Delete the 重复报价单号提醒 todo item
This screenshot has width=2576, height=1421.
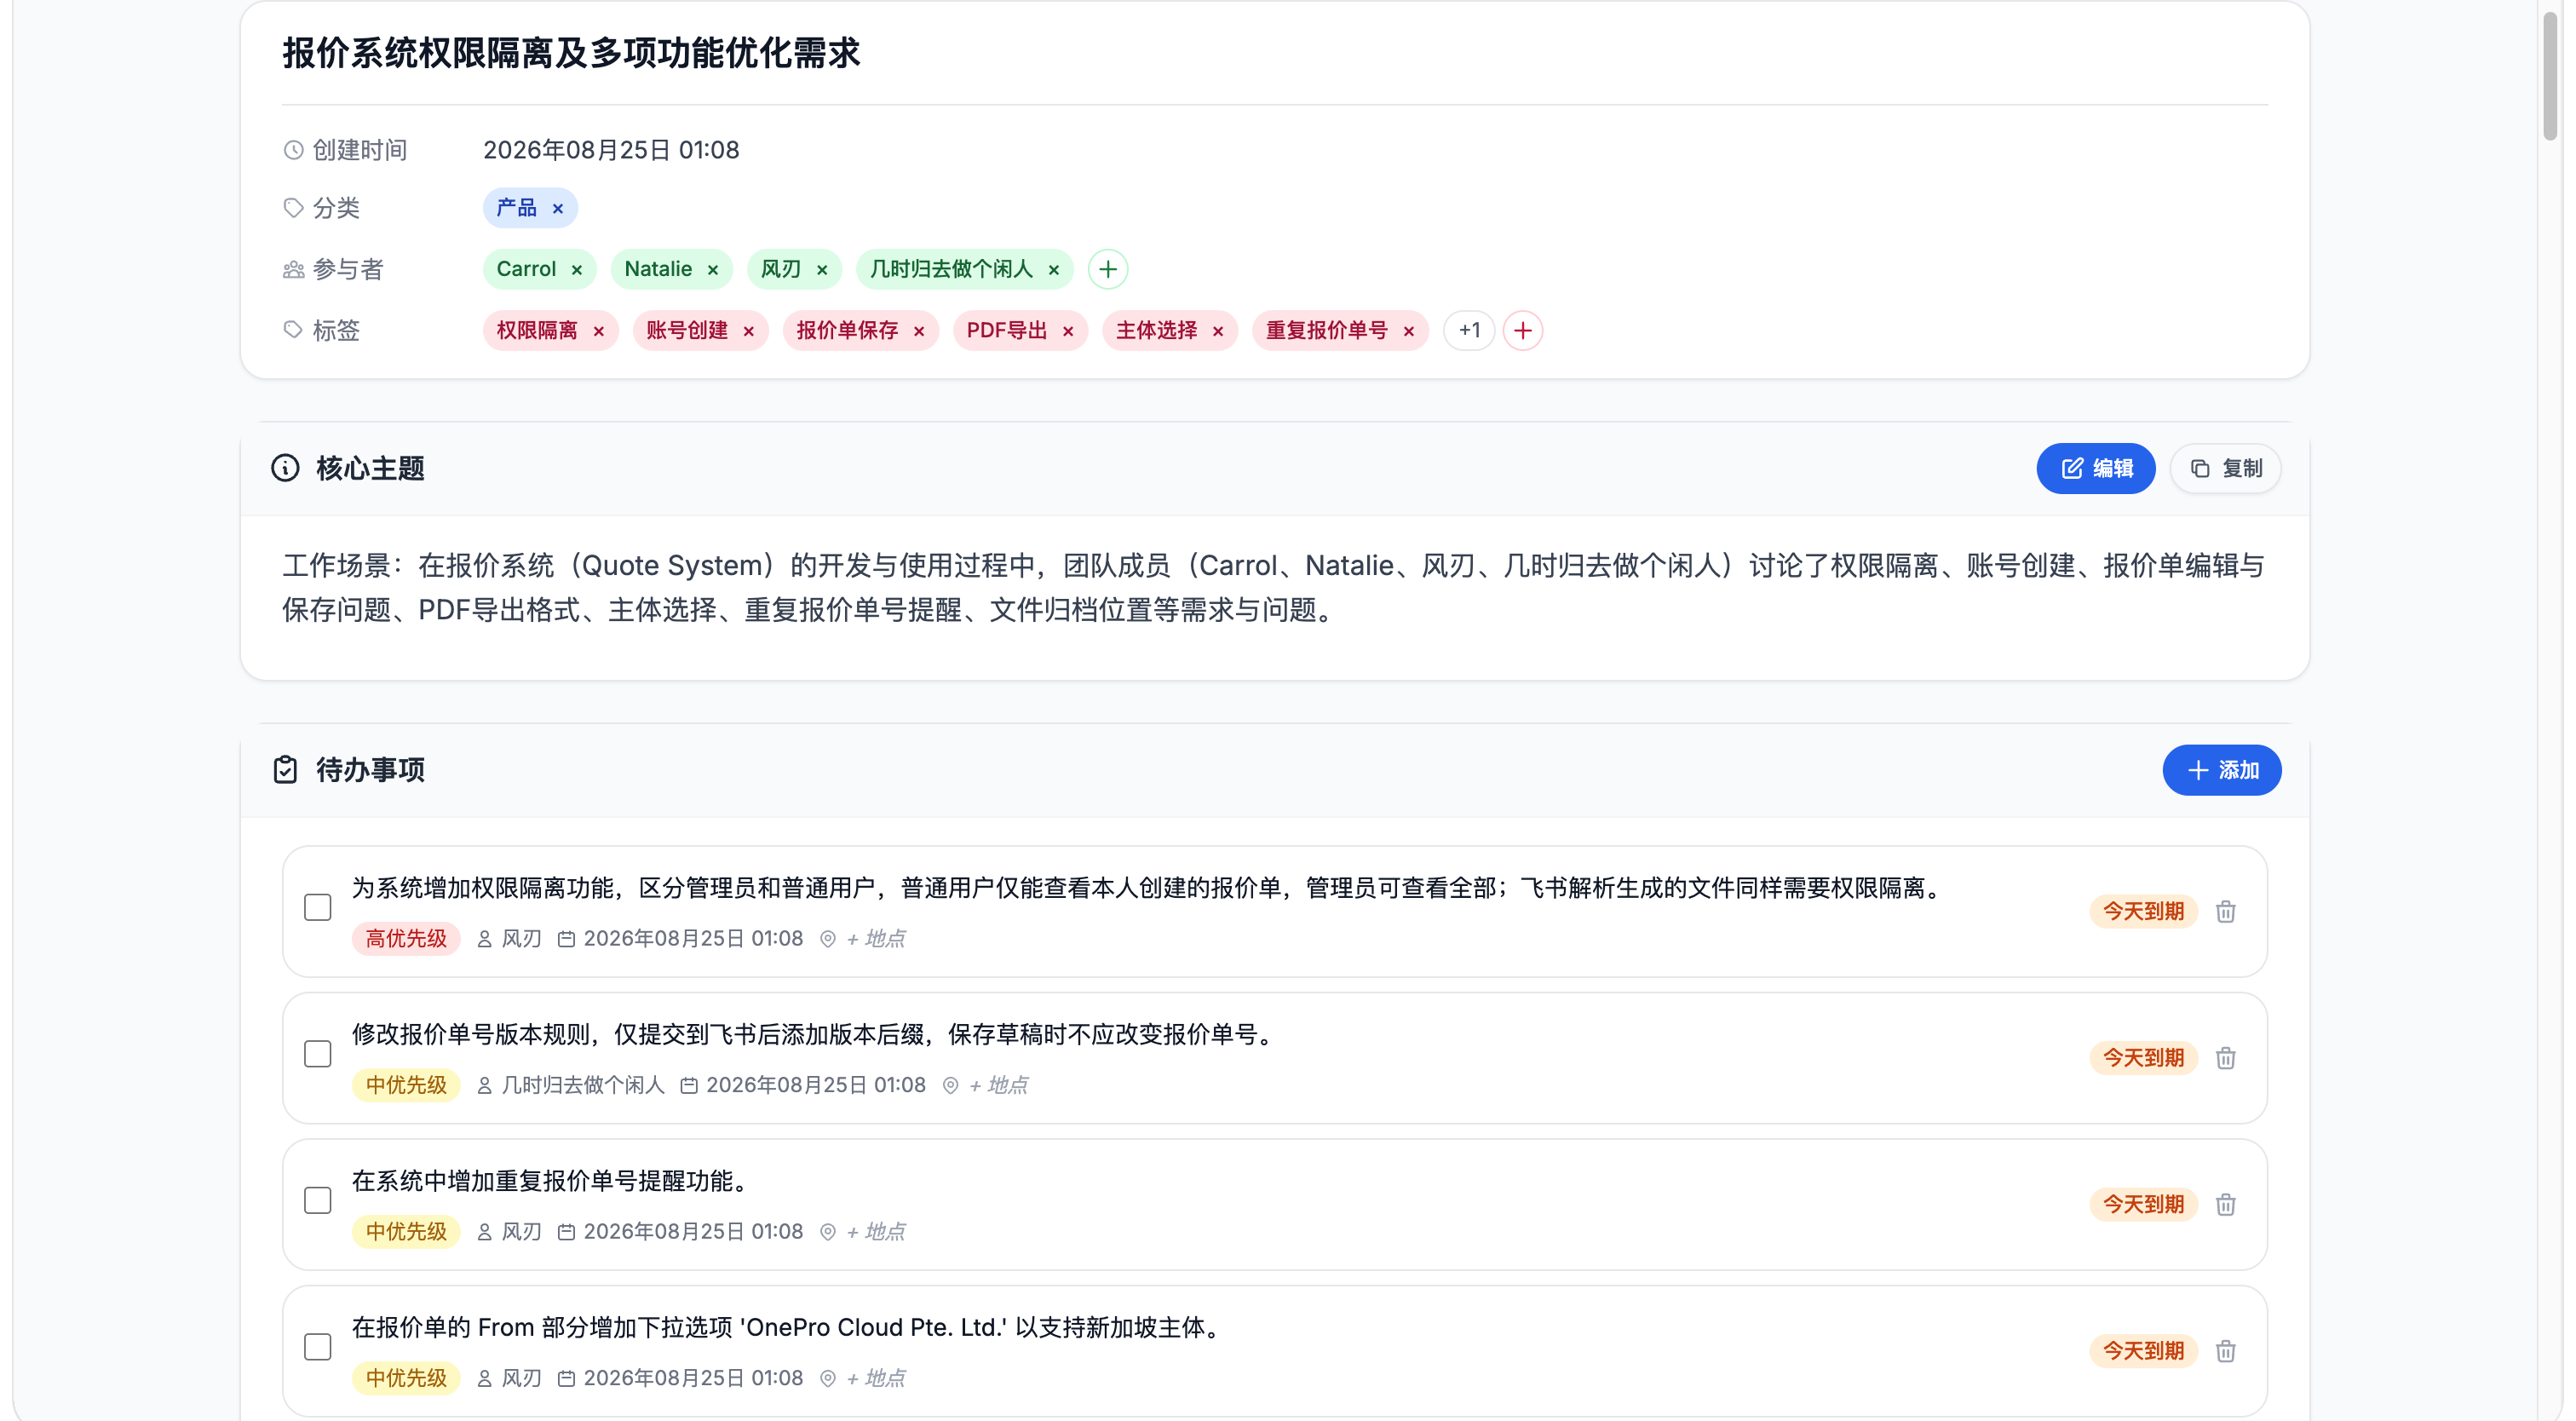[2226, 1204]
